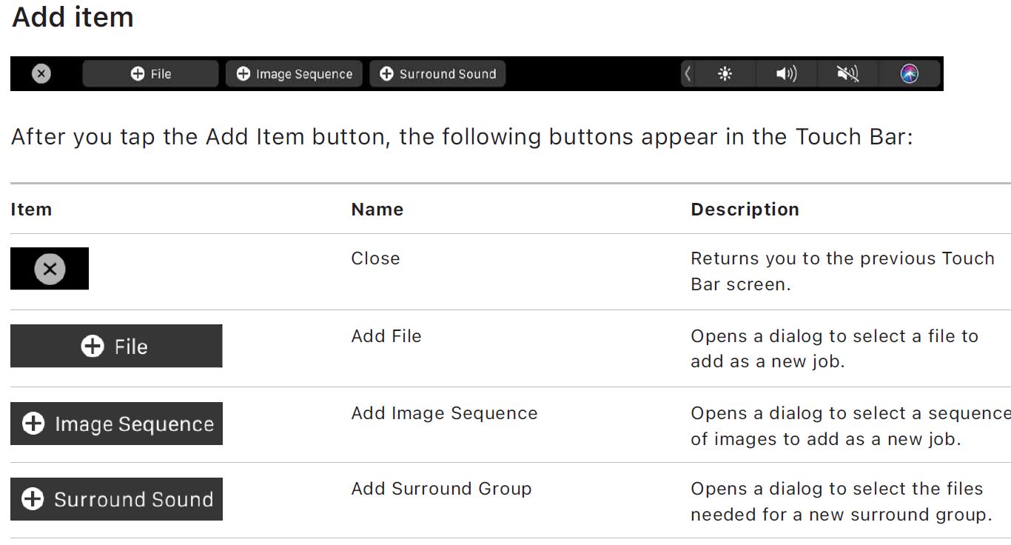Click the "Name" column header
The height and width of the screenshot is (545, 1011).
[x=377, y=210]
